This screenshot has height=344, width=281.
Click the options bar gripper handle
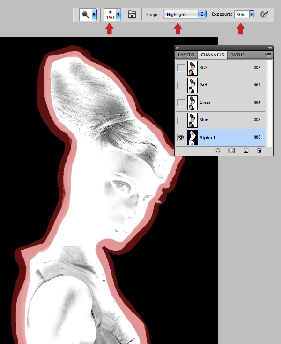pyautogui.click(x=76, y=15)
